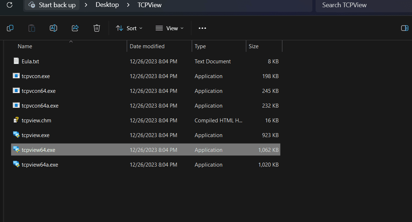
Task: Click the Share icon in toolbar
Action: [x=75, y=28]
